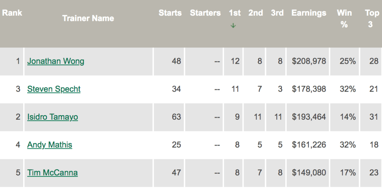
Task: Click Jonathan Wong's $208,978 earnings cell
Action: 309,61
